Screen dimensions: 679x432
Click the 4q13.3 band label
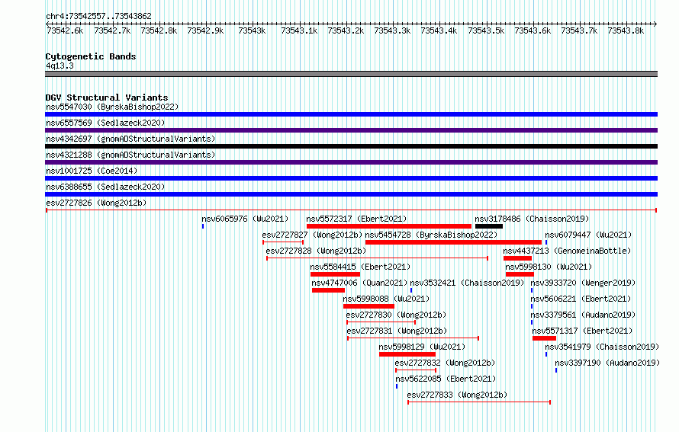click(60, 66)
